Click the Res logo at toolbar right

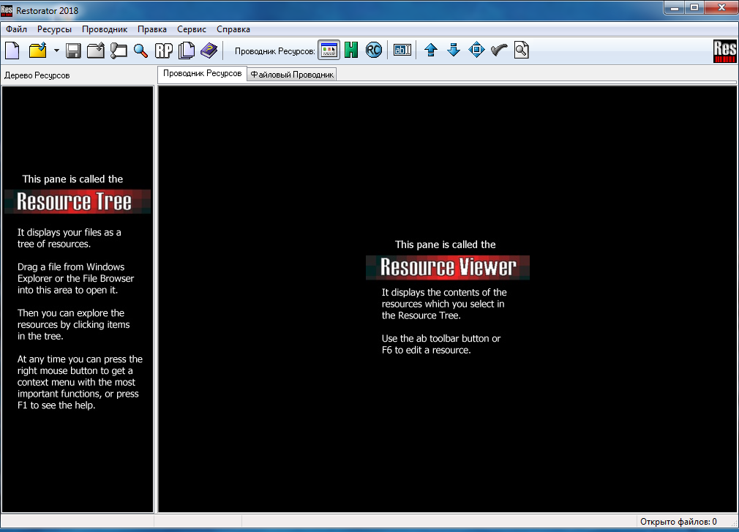(x=725, y=51)
